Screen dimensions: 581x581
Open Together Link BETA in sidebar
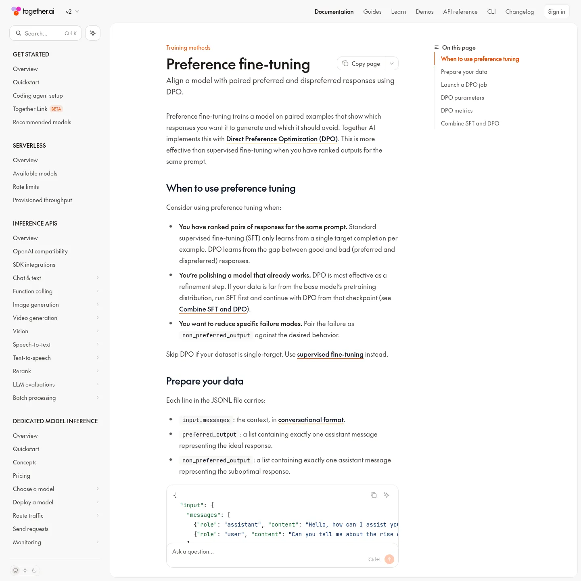point(56,109)
